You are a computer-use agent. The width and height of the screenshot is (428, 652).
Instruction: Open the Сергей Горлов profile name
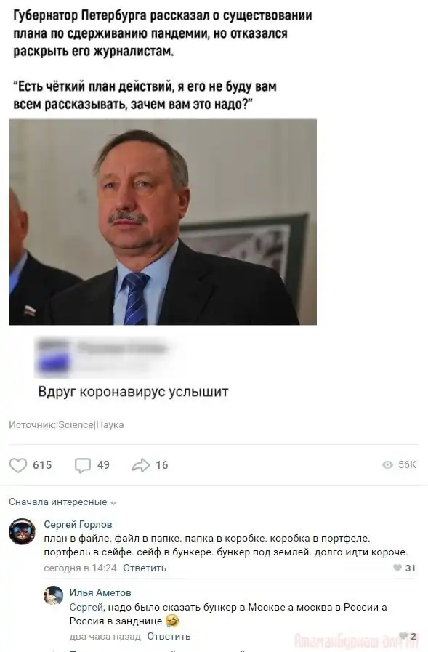(x=78, y=524)
